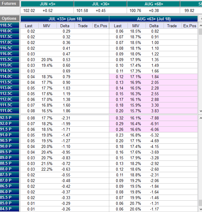The image size is (202, 212).
Task: Select the 85.0 P strike row
Action: tap(10, 203)
